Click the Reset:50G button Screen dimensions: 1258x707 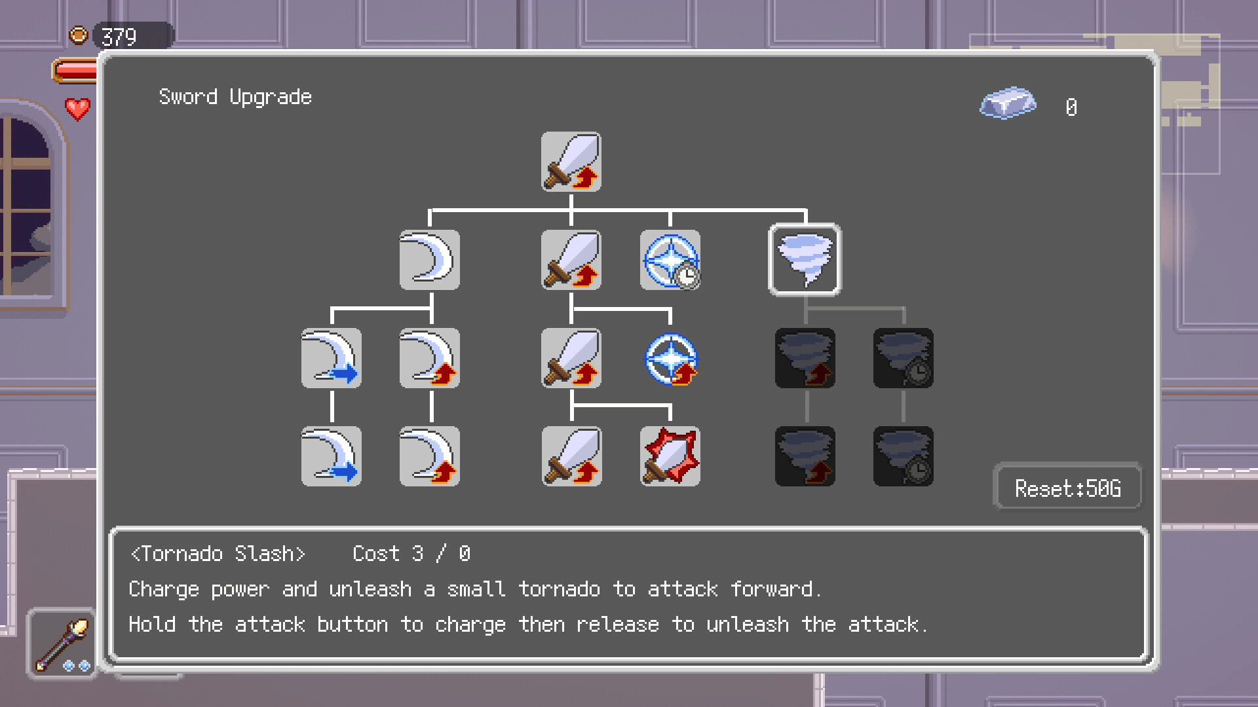(1067, 488)
